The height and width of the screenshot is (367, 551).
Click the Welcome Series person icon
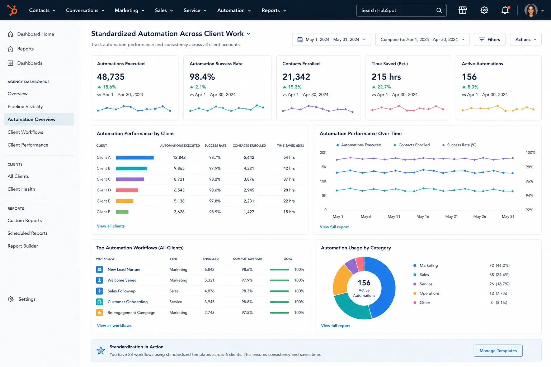(99, 280)
